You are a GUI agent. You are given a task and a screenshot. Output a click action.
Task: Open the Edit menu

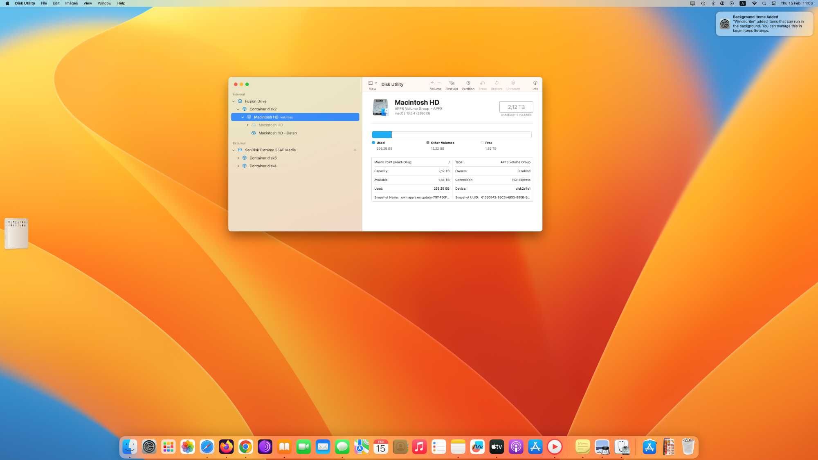(x=56, y=3)
